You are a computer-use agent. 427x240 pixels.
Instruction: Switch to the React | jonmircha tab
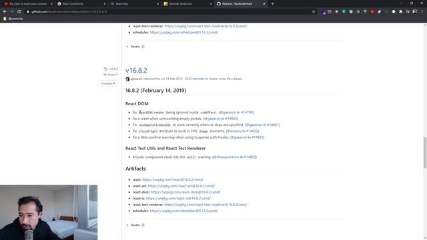[x=81, y=4]
